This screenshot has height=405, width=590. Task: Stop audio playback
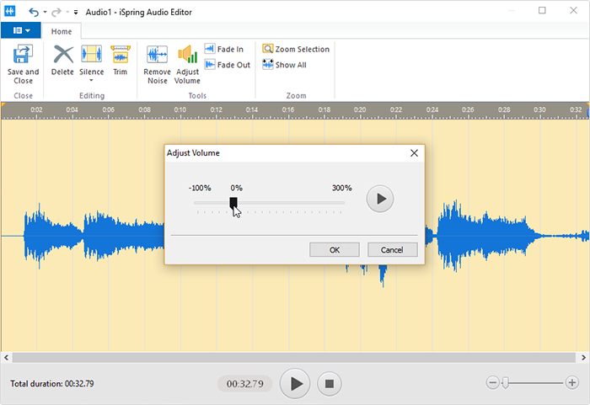tap(330, 384)
